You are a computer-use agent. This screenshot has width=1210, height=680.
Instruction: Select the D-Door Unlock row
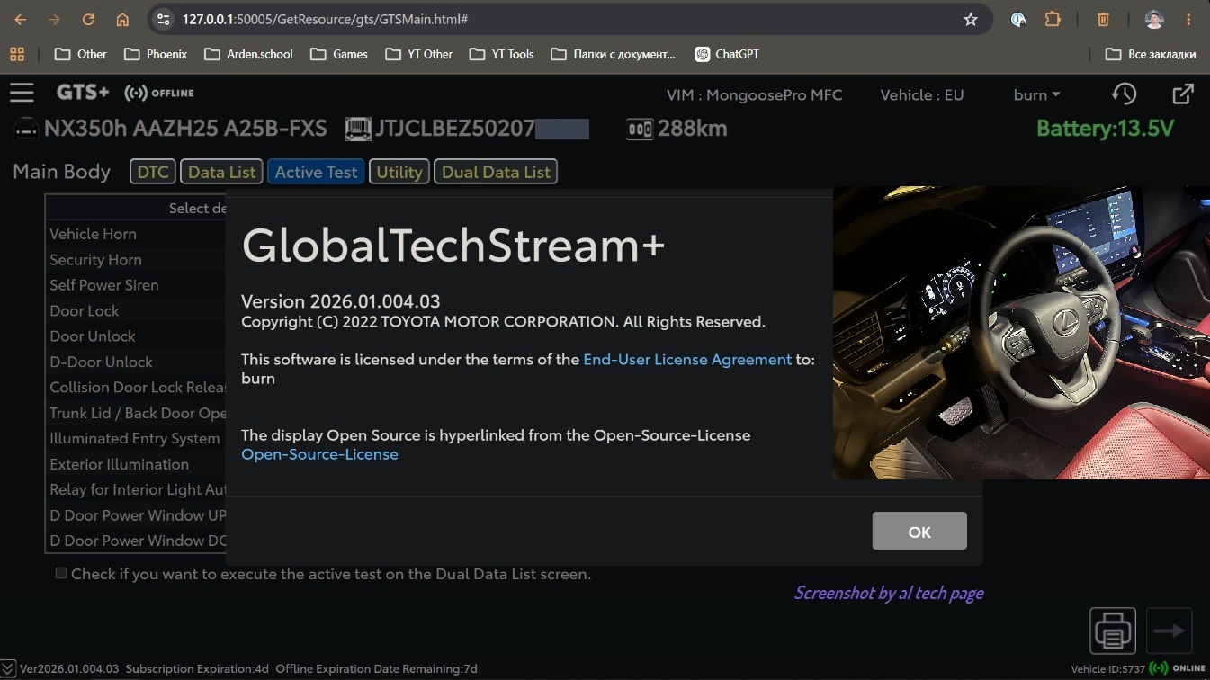pos(137,362)
